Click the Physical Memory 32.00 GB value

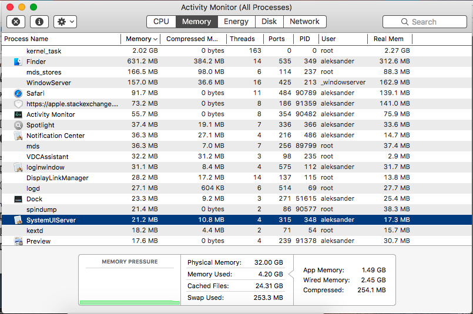269,262
